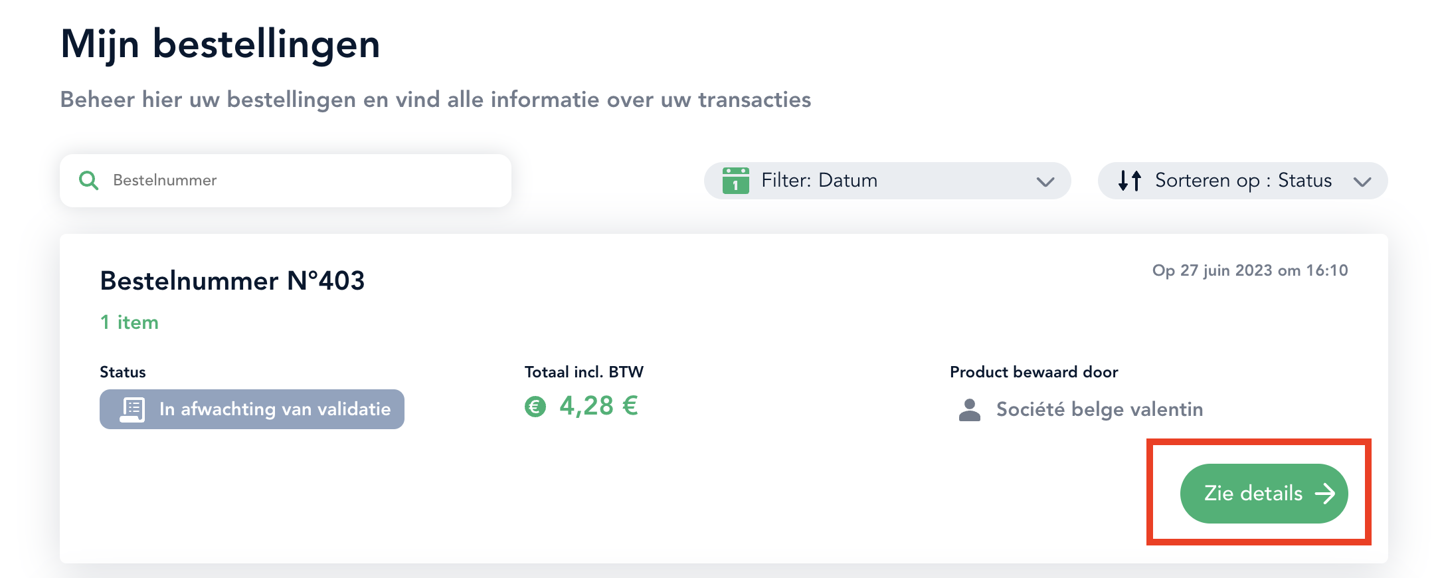Click the Société belge valentin name

click(x=1099, y=409)
